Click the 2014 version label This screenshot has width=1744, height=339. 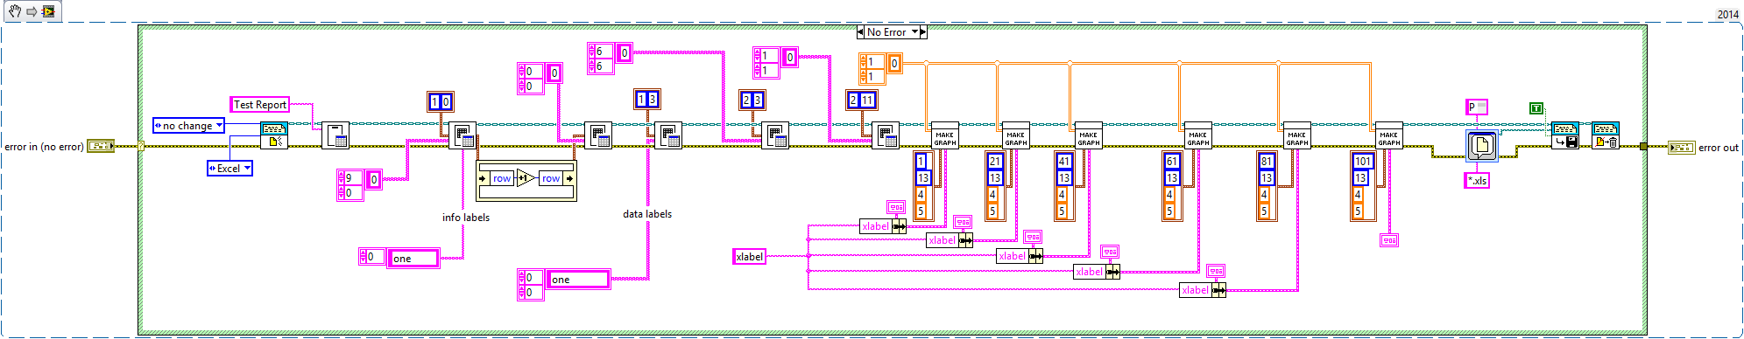point(1727,15)
